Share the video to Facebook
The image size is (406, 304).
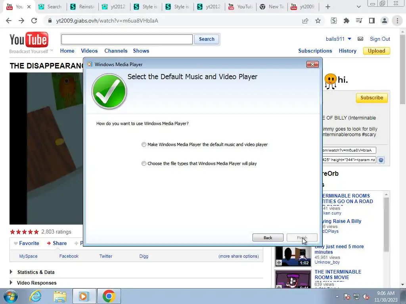coord(69,256)
